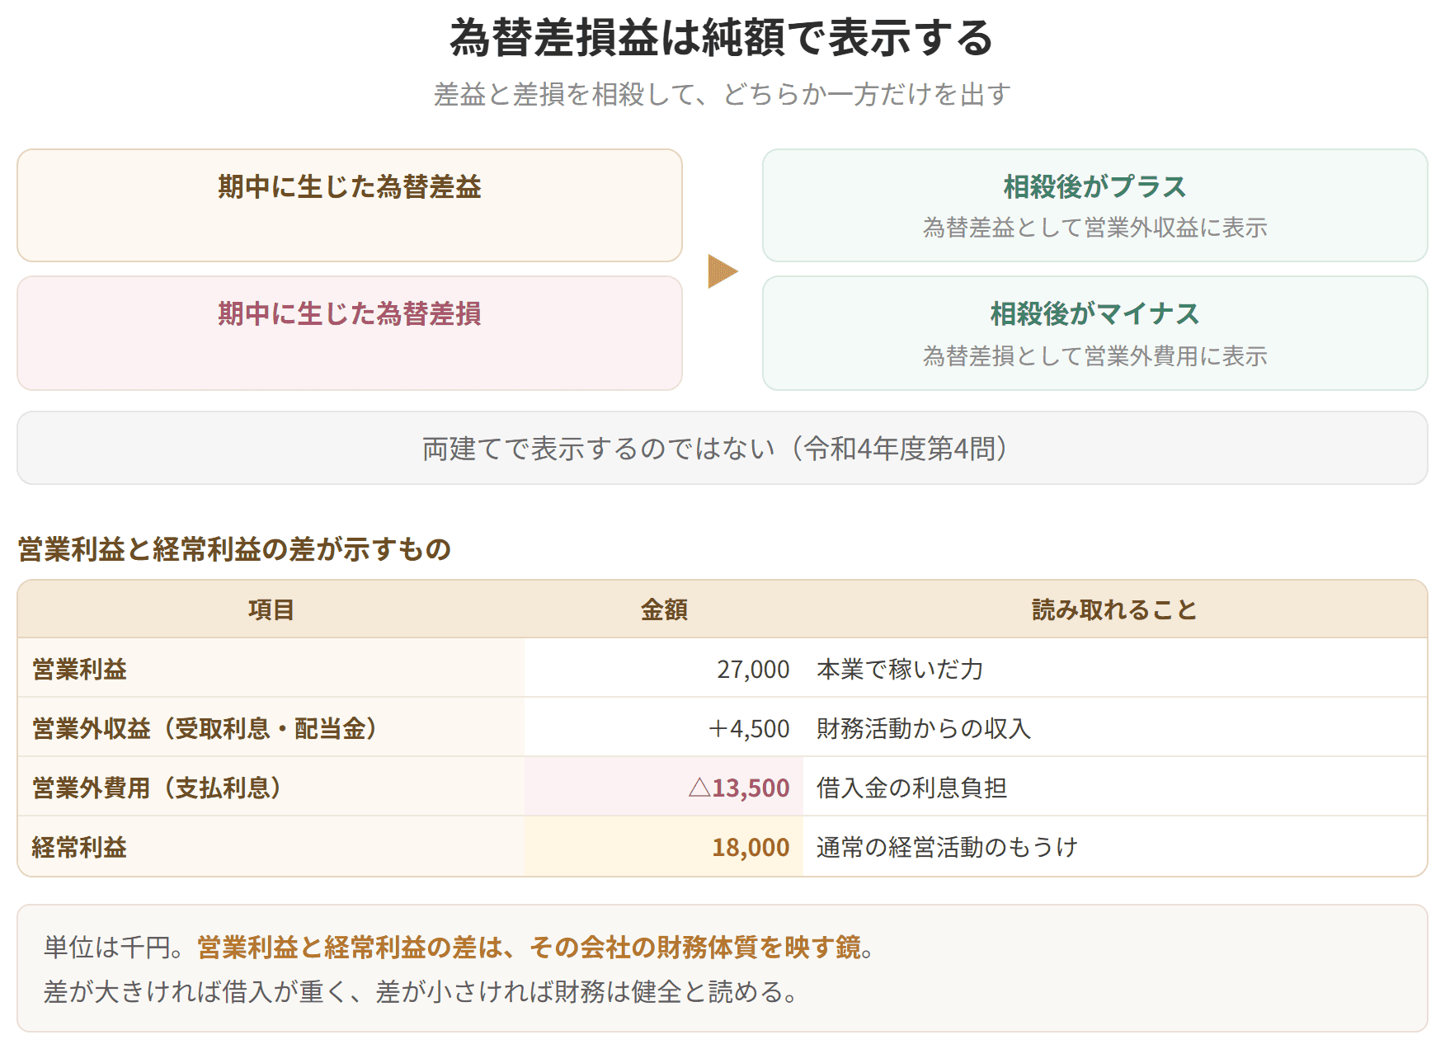The width and height of the screenshot is (1445, 1049).
Task: Click the description 借入金の利息負担
Action: 911,788
